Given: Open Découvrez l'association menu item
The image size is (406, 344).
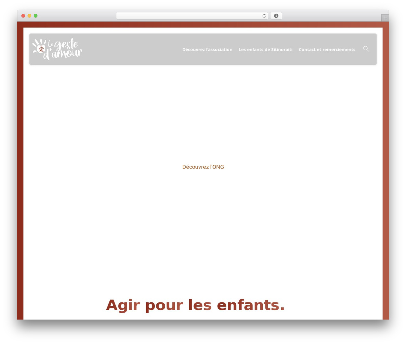Looking at the screenshot, I should click(x=207, y=50).
